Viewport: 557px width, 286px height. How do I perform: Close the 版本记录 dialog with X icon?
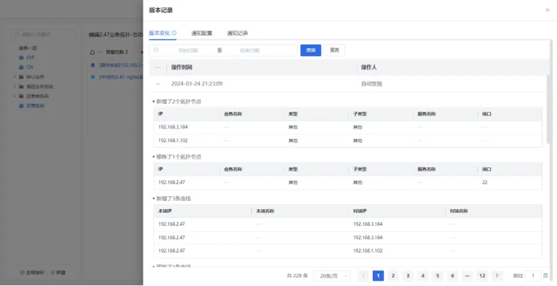[x=547, y=10]
